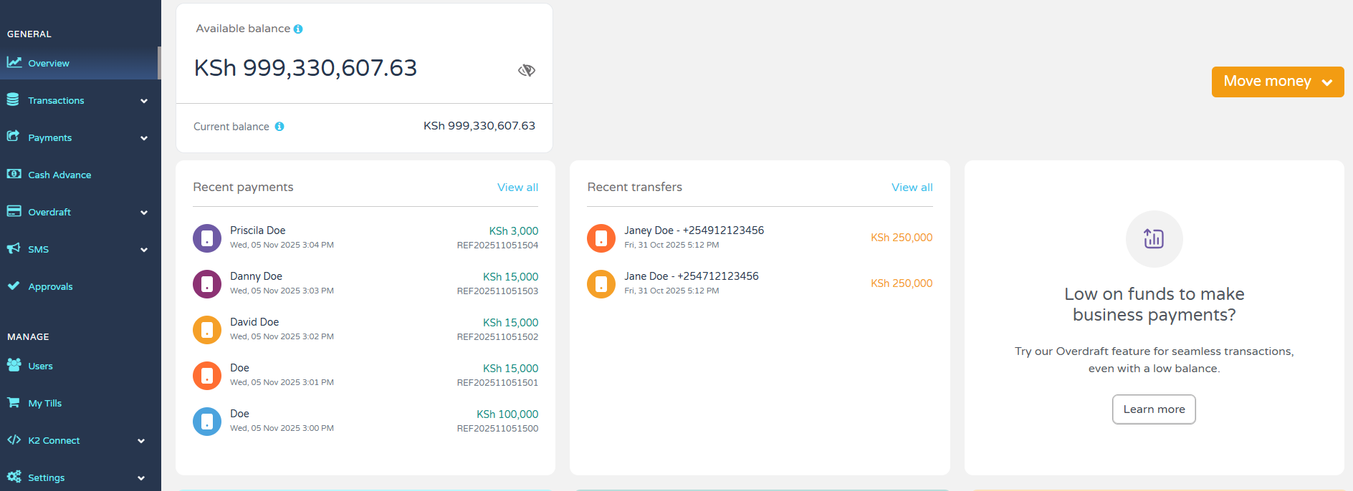
Task: Expand the K2 Connect submenu chevron
Action: click(x=141, y=441)
